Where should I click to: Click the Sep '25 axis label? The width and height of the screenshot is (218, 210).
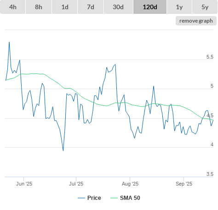[x=184, y=184]
